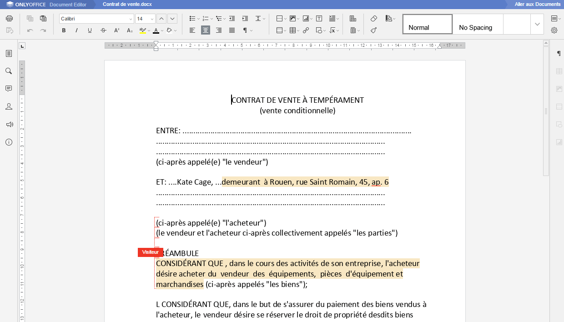Clear style with the eraser icon

click(x=374, y=19)
